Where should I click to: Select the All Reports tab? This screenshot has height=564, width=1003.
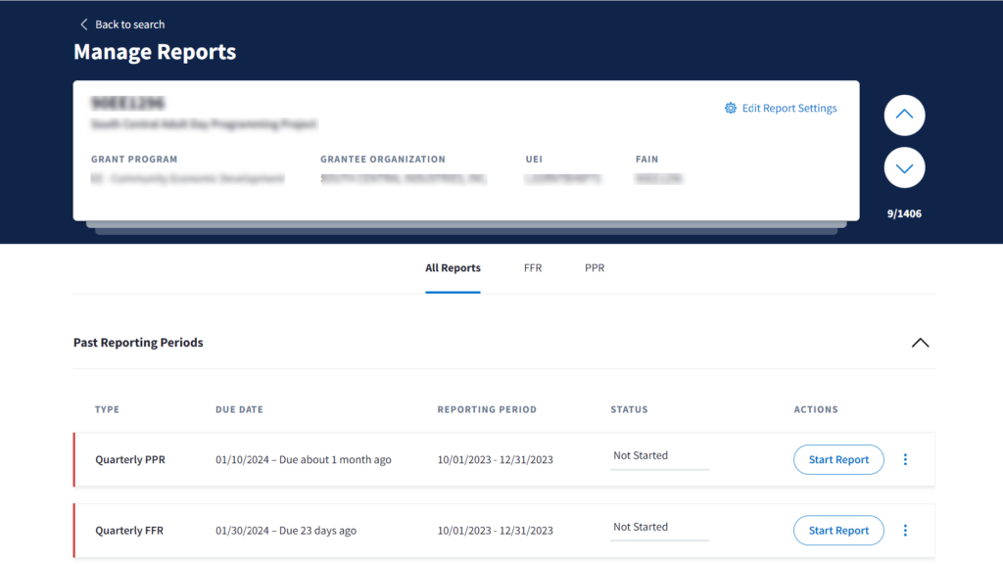(x=453, y=268)
